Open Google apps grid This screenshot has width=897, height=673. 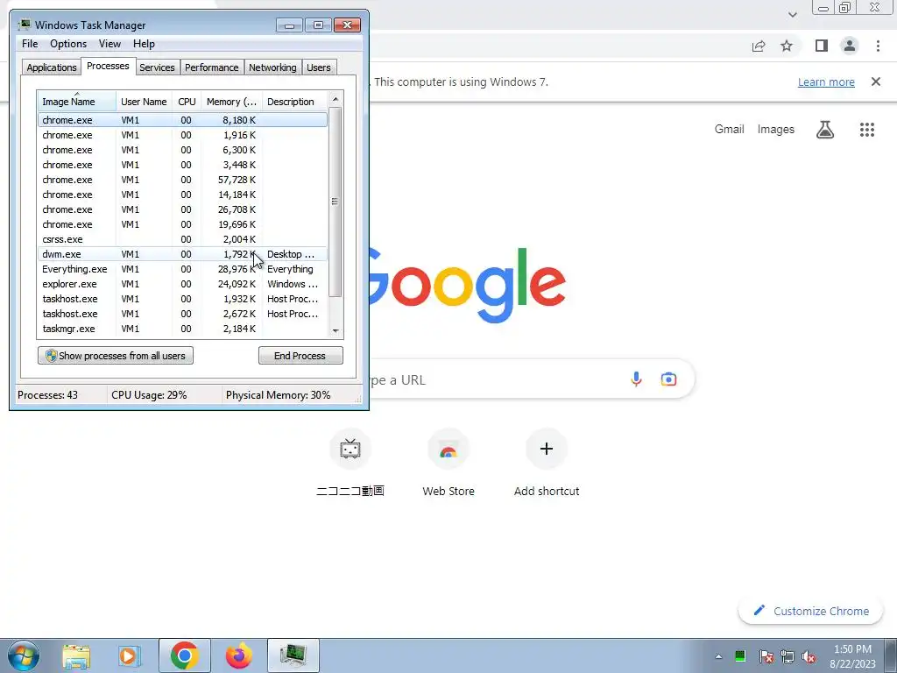[867, 130]
